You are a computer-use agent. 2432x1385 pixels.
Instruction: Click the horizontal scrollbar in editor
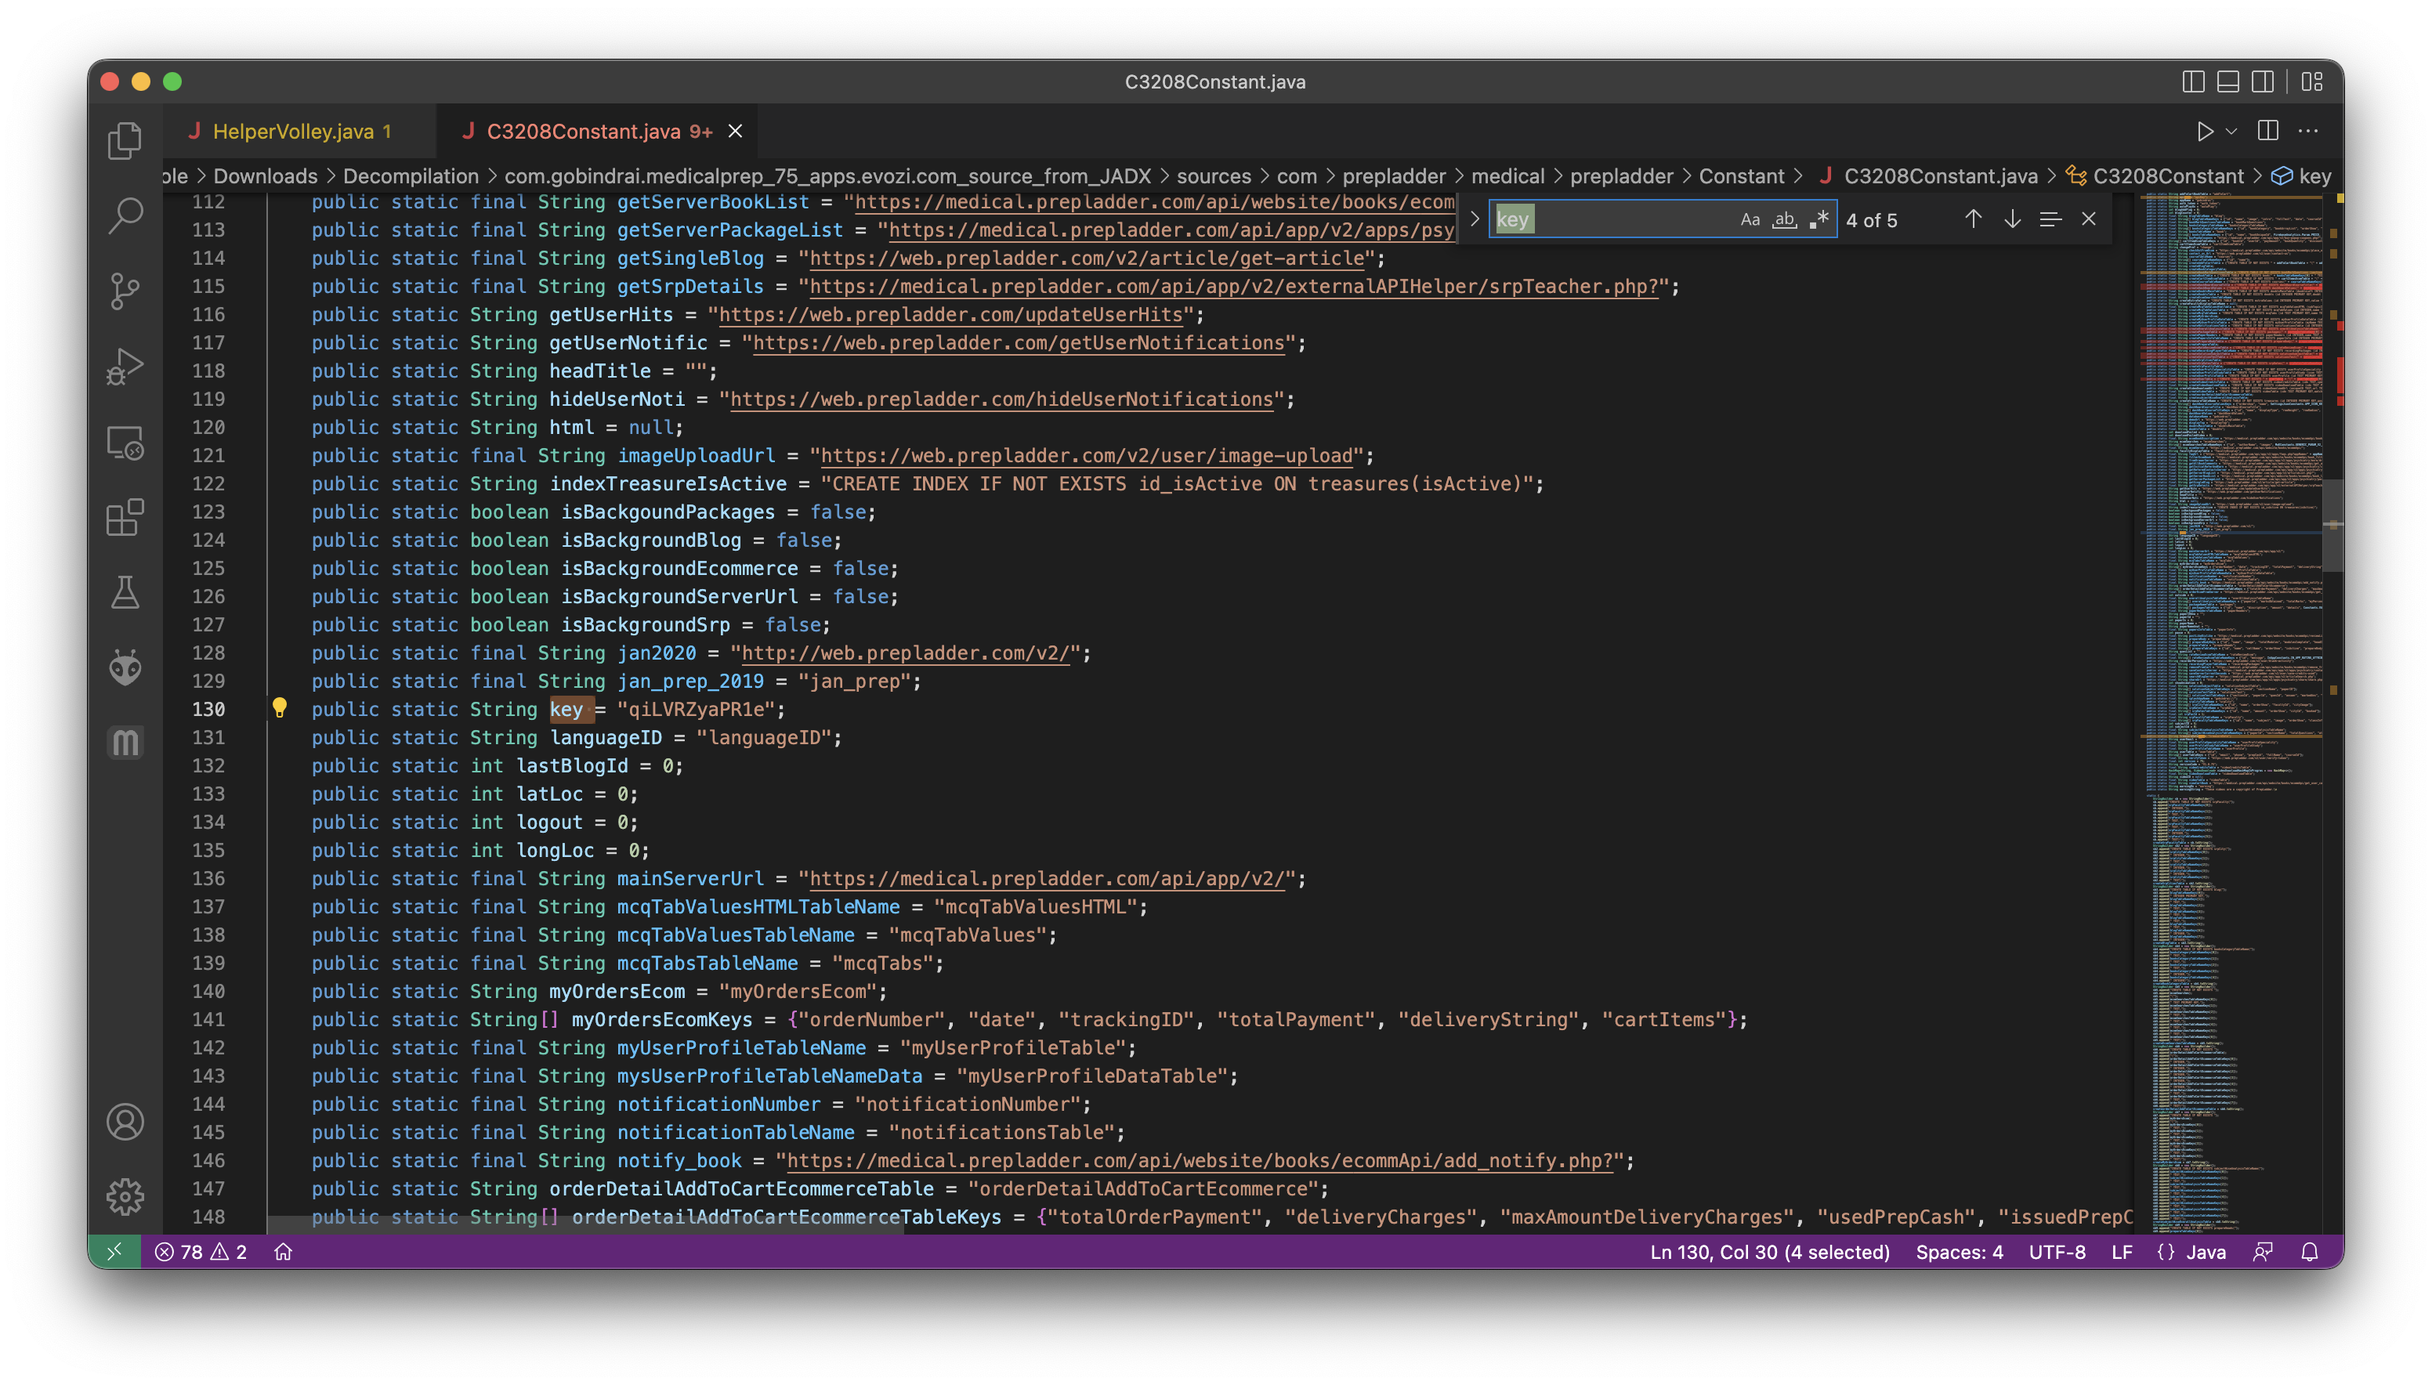tap(585, 1225)
